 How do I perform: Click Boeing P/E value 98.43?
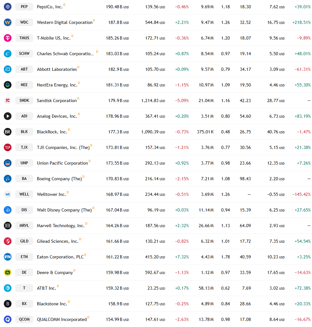coord(245,179)
